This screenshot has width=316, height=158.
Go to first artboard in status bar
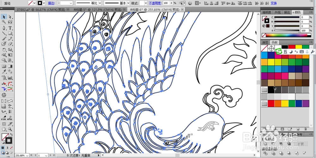pyautogui.click(x=31, y=155)
